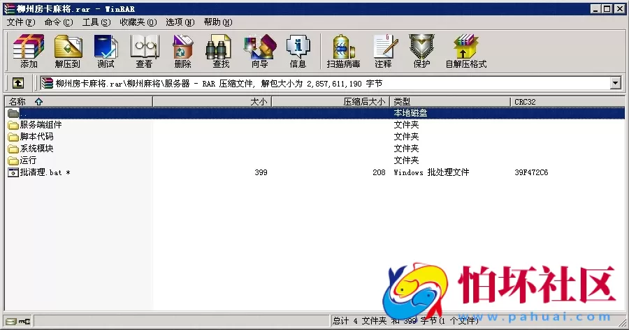This screenshot has width=629, height=330.
Task: Click the drive icon in status bar
Action: tap(11, 321)
